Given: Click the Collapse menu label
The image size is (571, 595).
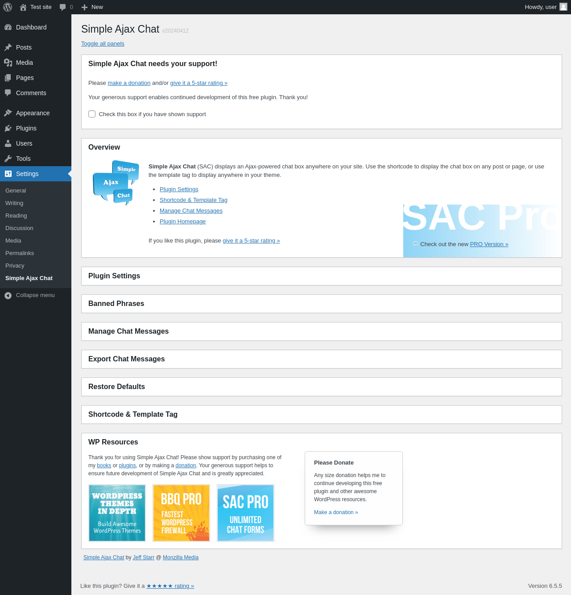Looking at the screenshot, I should click(x=35, y=295).
